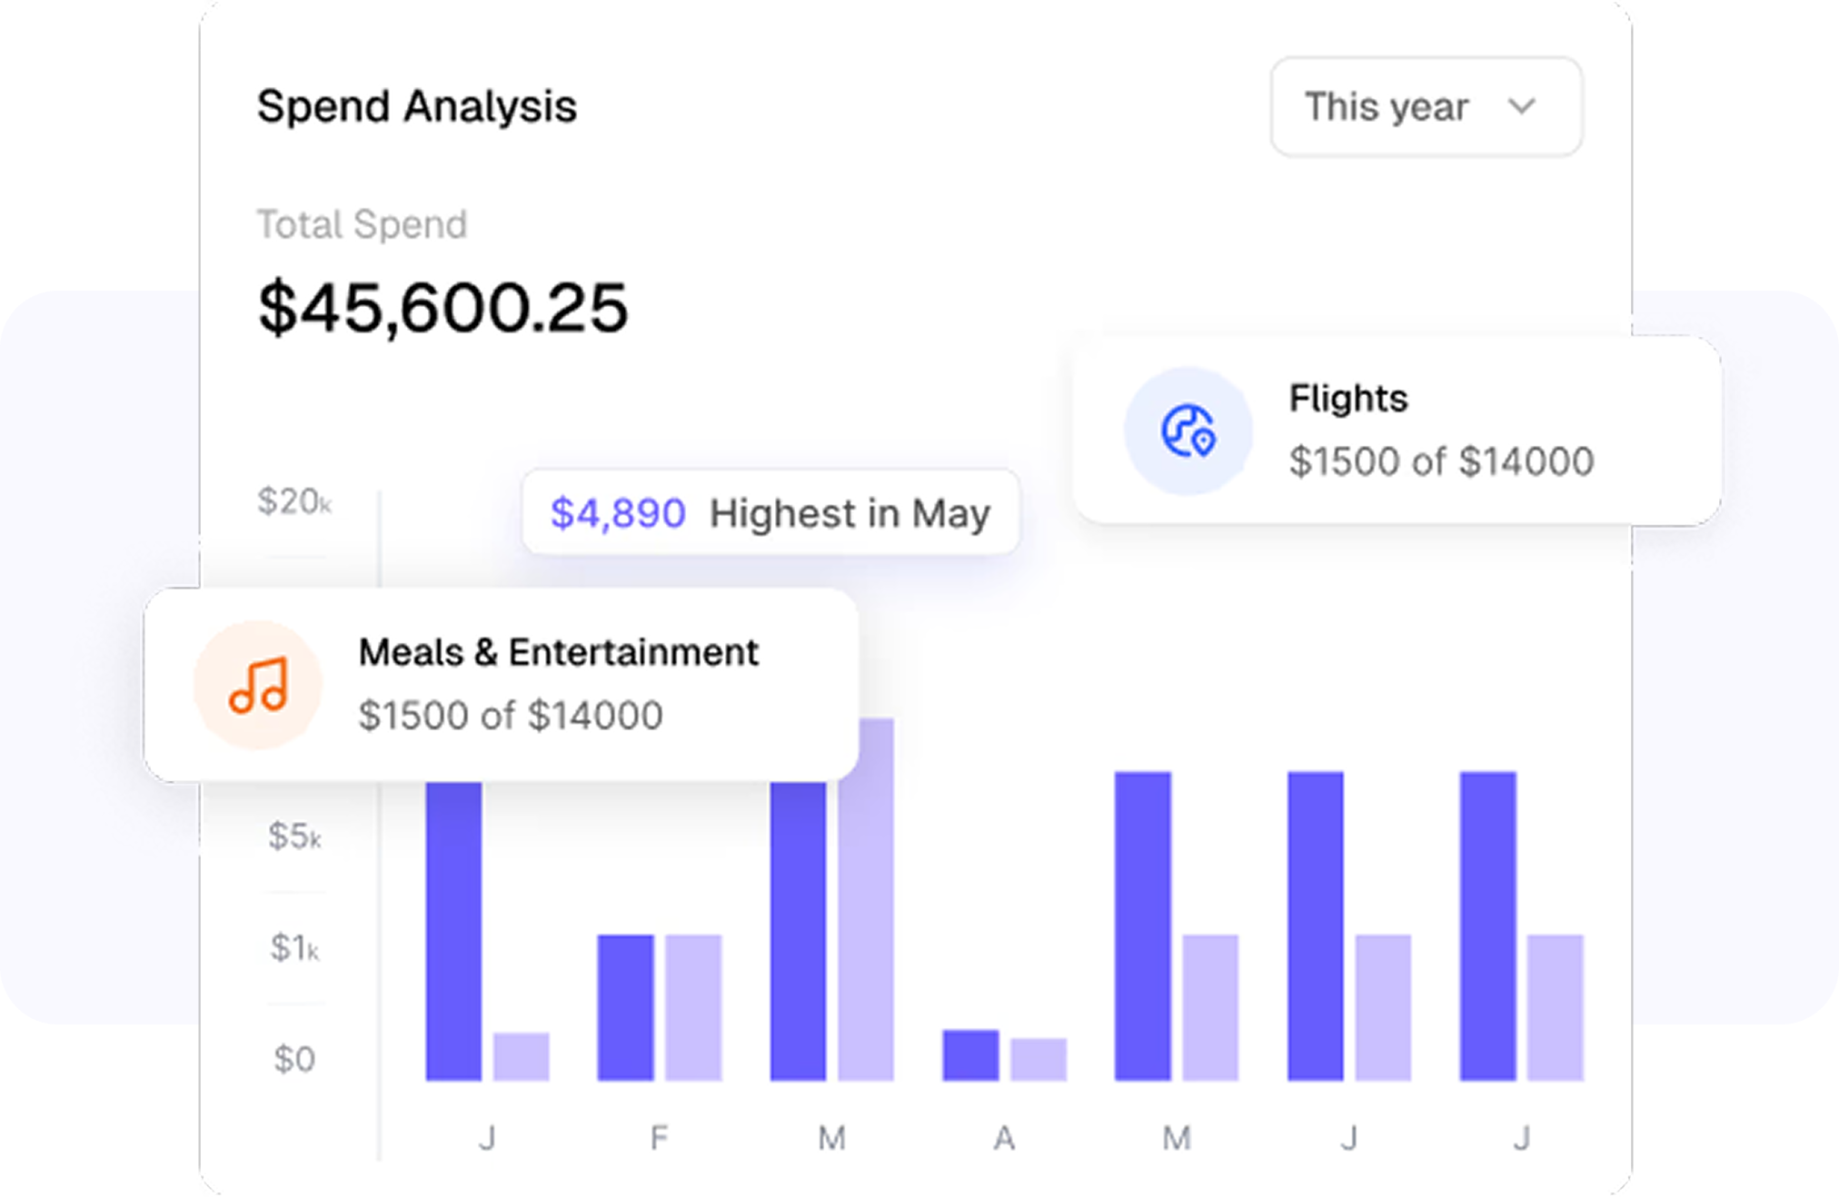The height and width of the screenshot is (1197, 1839).
Task: Click the chevron arrow beside This year
Action: (1522, 107)
